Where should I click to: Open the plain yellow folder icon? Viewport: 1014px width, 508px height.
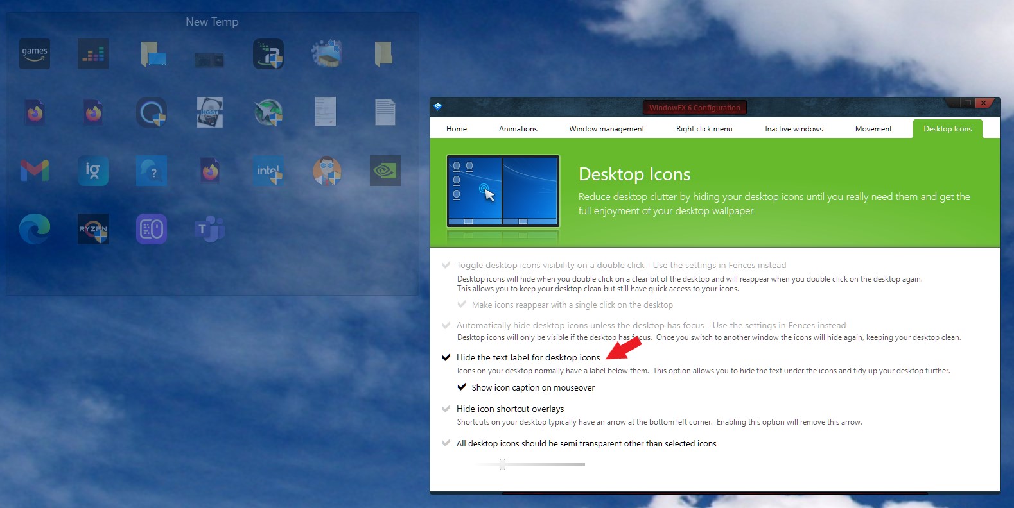(x=384, y=54)
